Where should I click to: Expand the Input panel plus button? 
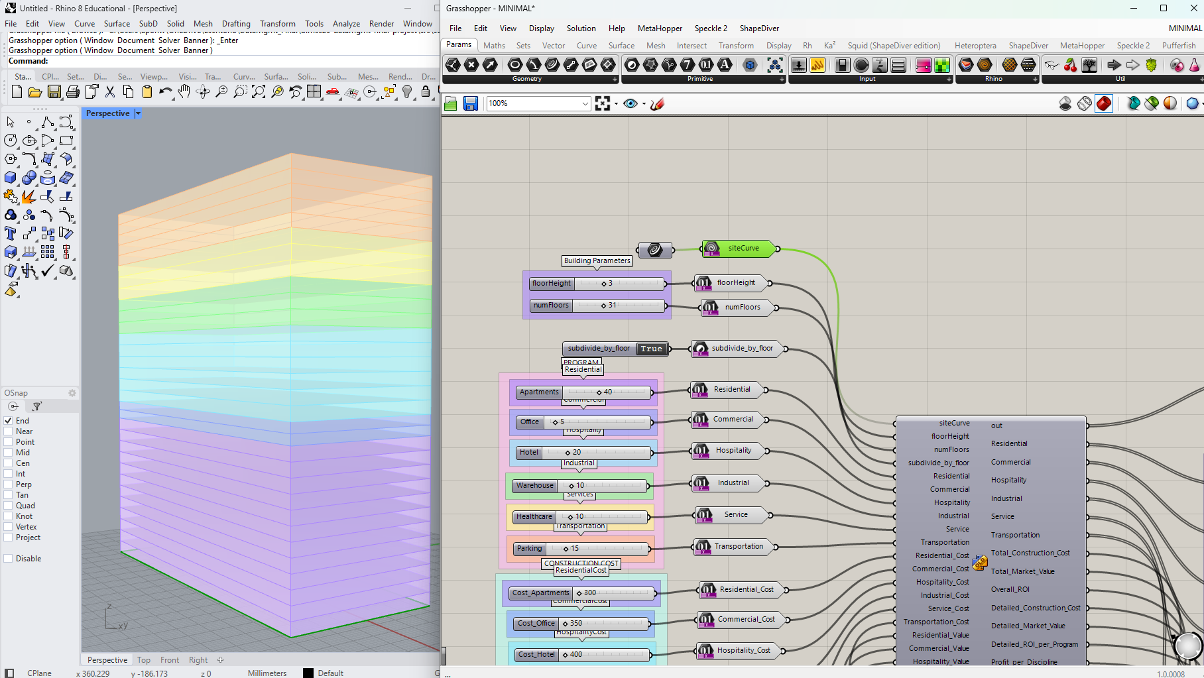coord(949,79)
